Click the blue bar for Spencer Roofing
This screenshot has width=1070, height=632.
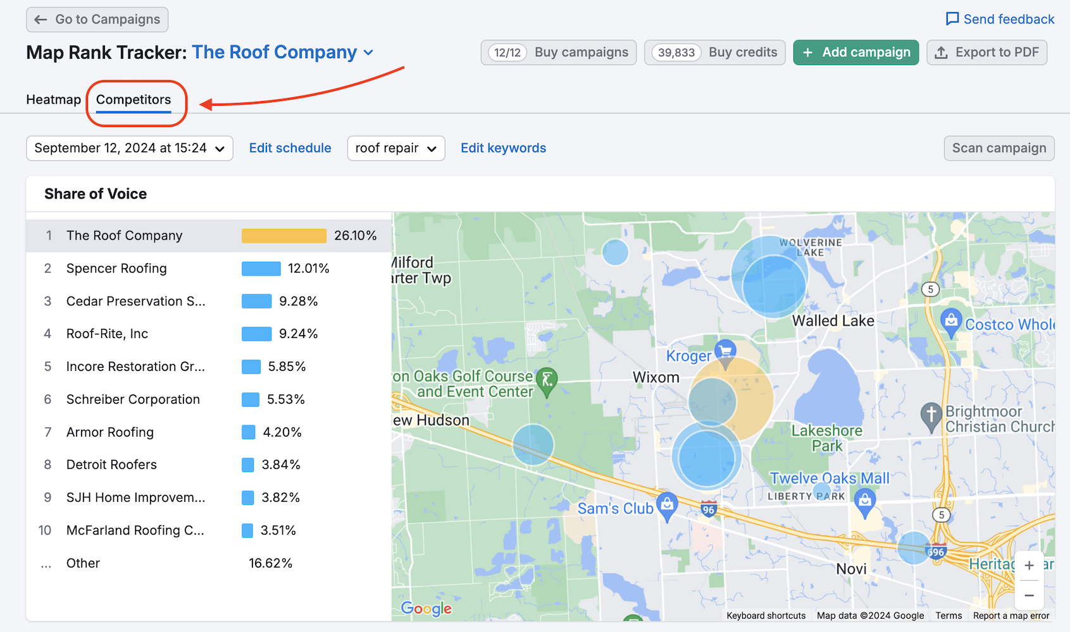coord(261,269)
